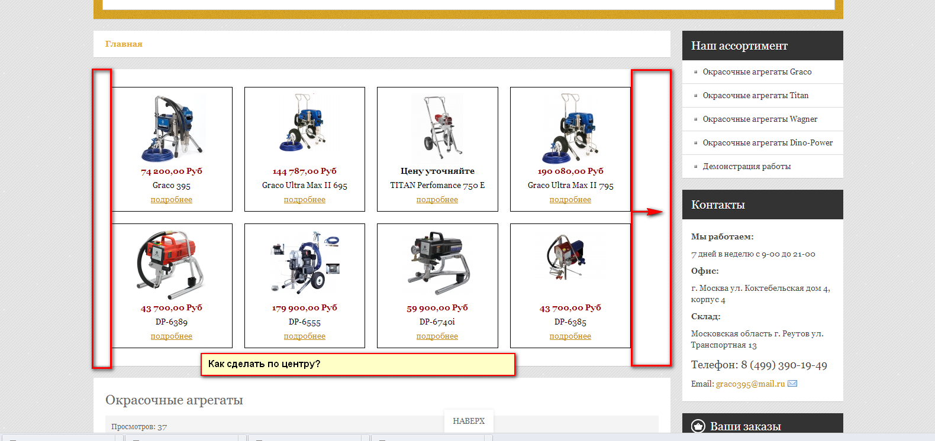The image size is (935, 441).
Task: Click the 144 787,00 Руб price
Action: (x=305, y=171)
